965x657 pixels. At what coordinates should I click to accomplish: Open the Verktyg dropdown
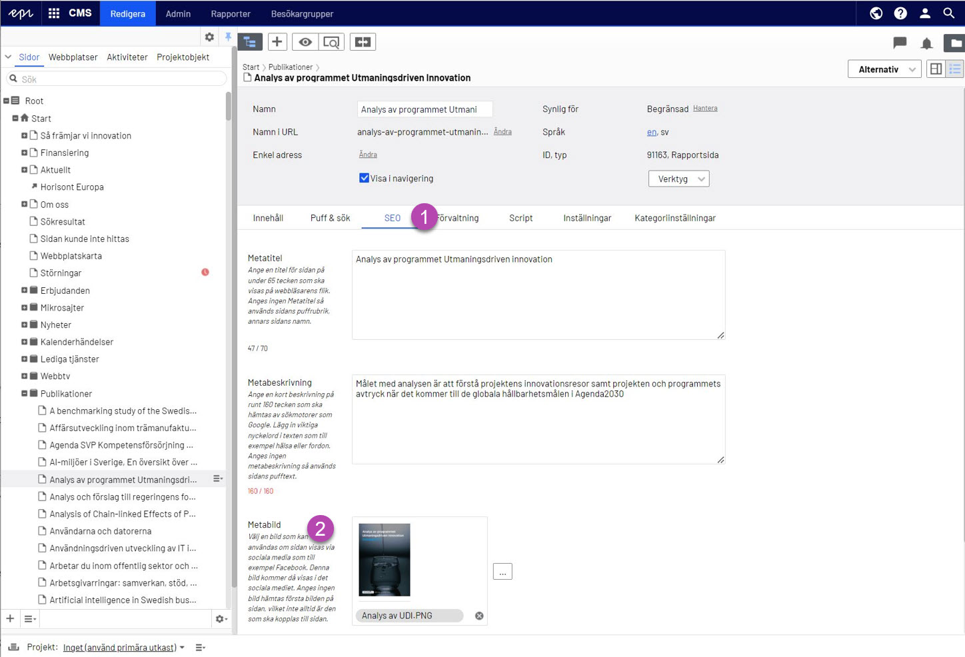(678, 179)
